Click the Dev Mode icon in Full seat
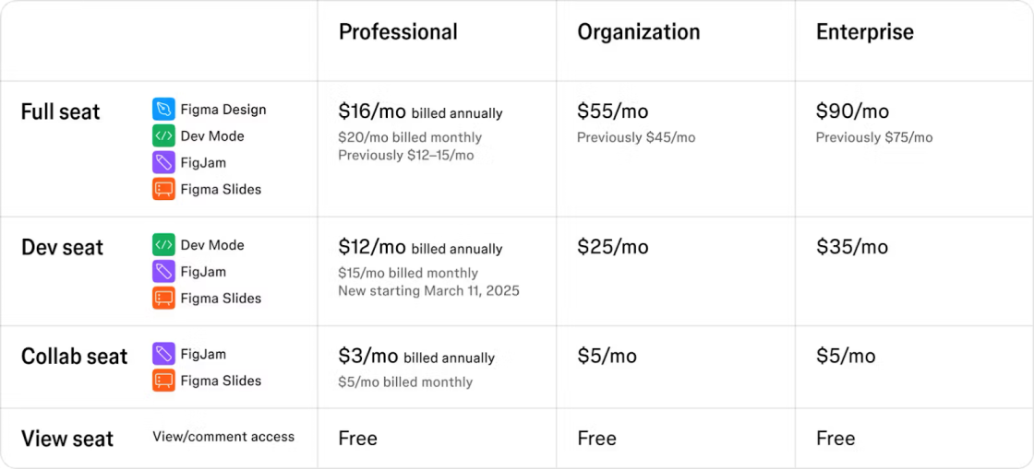This screenshot has height=469, width=1034. (x=163, y=136)
